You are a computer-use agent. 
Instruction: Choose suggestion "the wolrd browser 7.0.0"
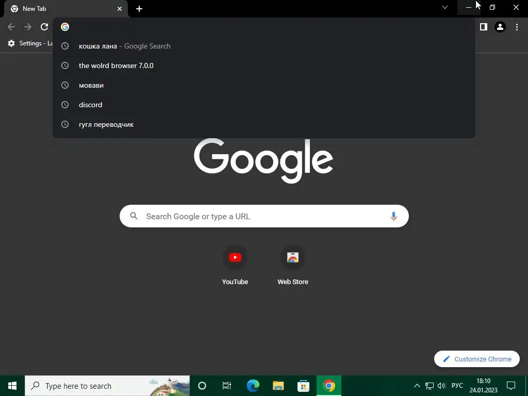click(x=263, y=65)
